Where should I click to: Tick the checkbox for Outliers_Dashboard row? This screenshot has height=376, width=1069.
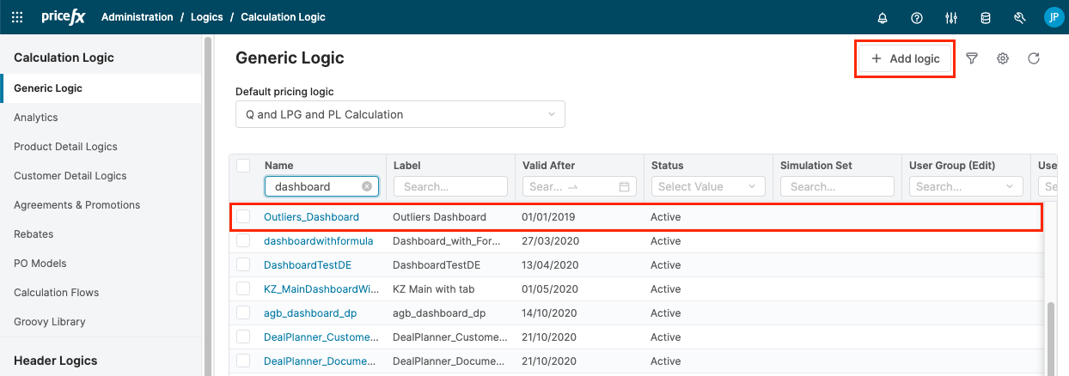[244, 217]
